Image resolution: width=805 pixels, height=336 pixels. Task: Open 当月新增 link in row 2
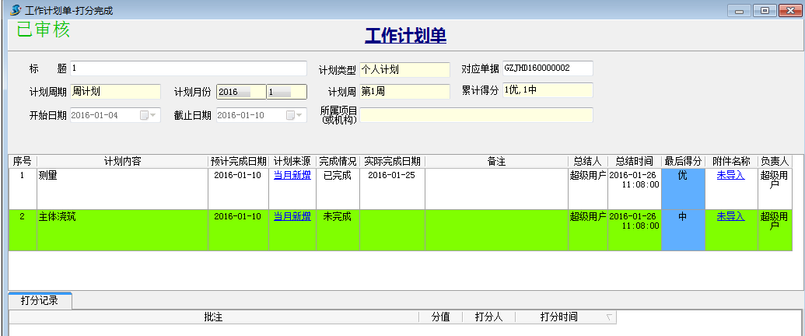(292, 216)
